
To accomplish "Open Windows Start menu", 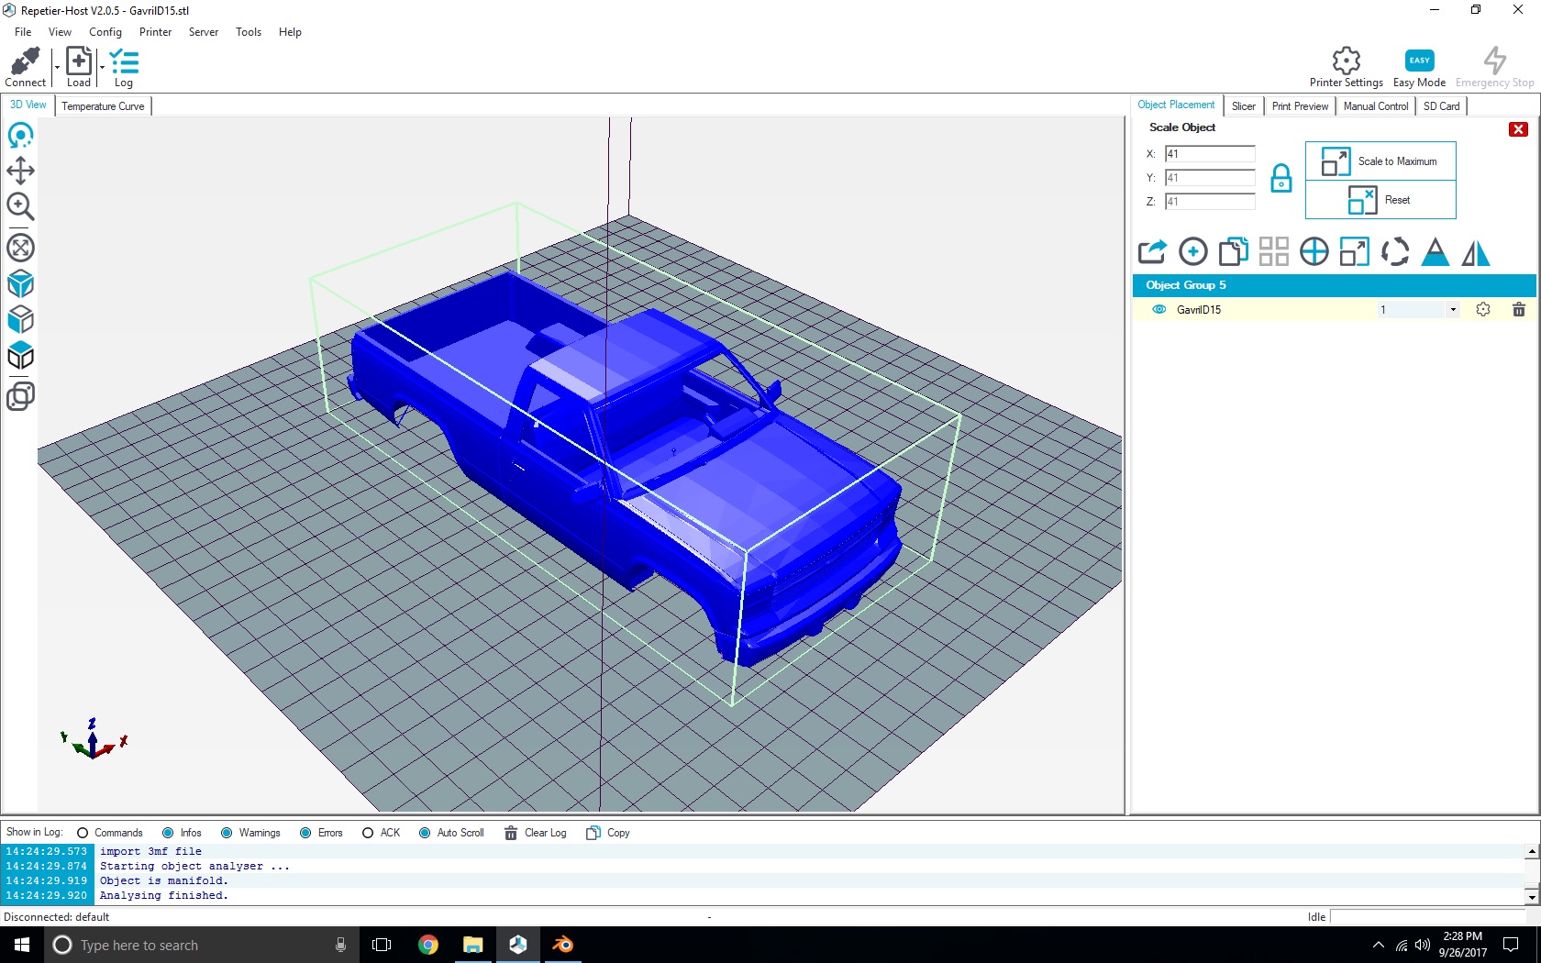I will point(22,945).
